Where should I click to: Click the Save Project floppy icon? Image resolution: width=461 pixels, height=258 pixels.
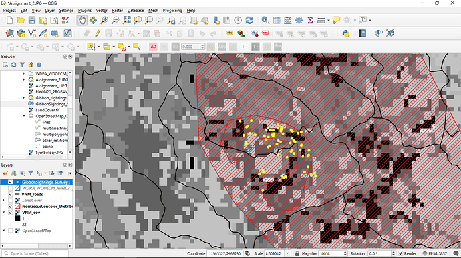[32, 20]
